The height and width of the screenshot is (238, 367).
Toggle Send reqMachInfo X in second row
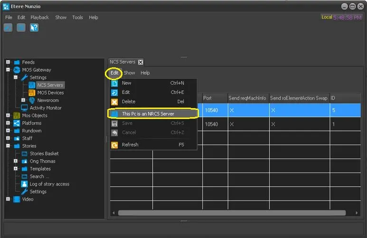click(232, 124)
